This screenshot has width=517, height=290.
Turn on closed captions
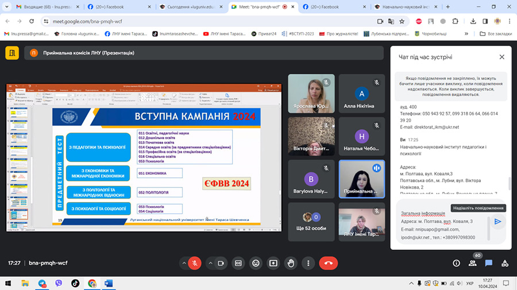[238, 264]
